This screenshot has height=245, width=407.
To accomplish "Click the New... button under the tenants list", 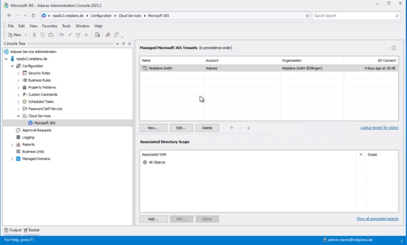I will tap(153, 128).
